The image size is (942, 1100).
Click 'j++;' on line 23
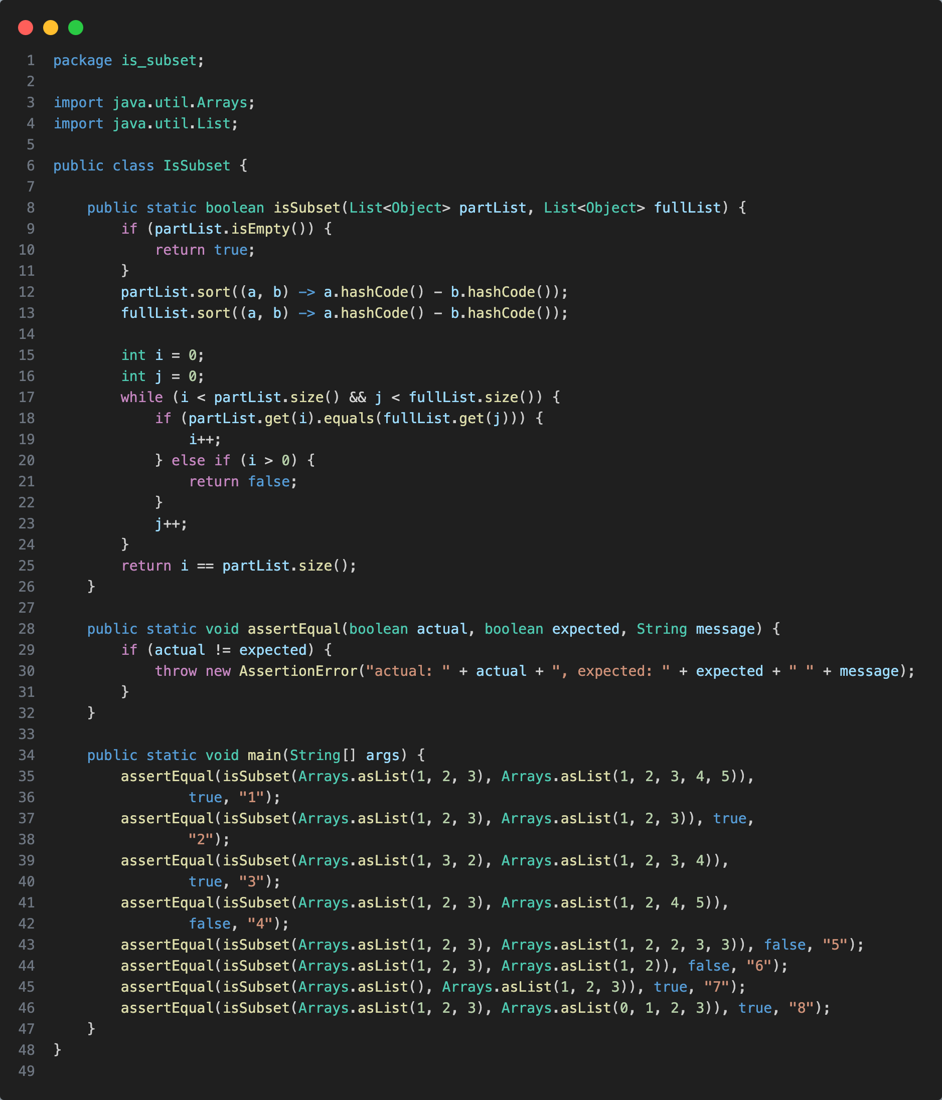pos(171,524)
